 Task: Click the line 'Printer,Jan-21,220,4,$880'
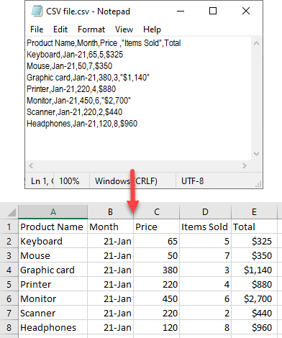71,89
